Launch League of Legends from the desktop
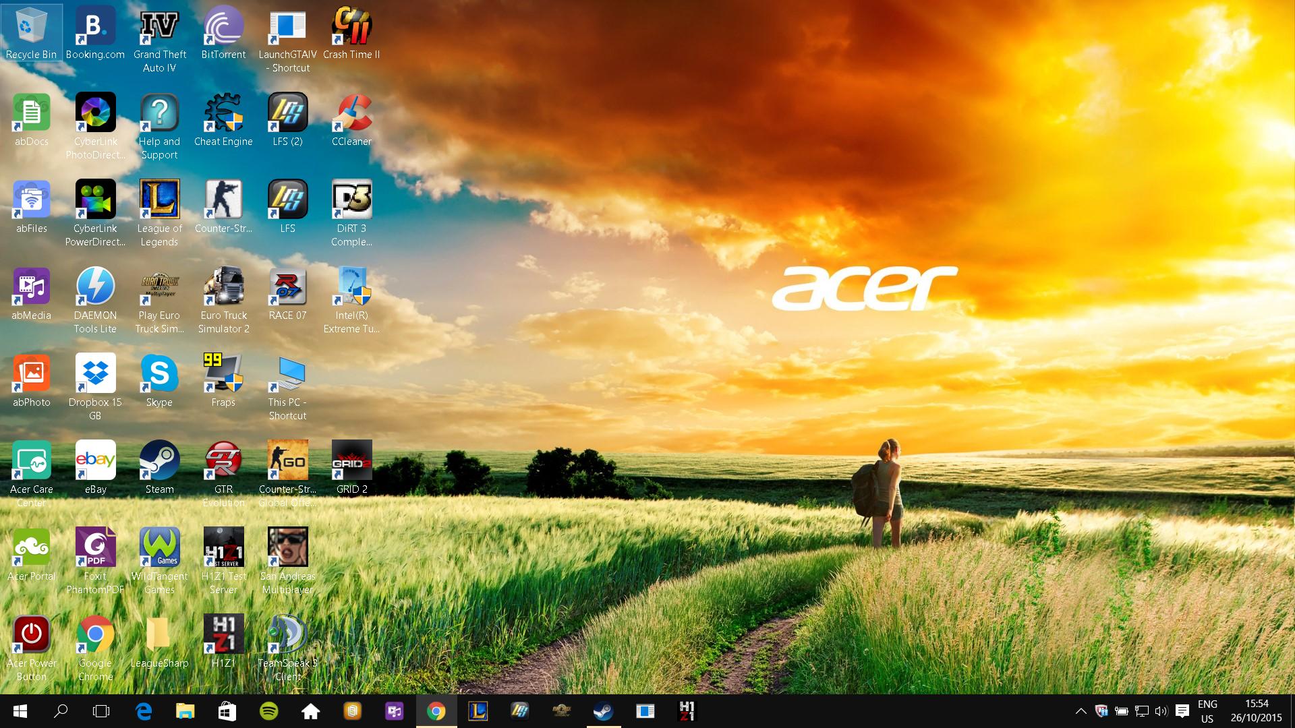The width and height of the screenshot is (1295, 728). pyautogui.click(x=159, y=214)
